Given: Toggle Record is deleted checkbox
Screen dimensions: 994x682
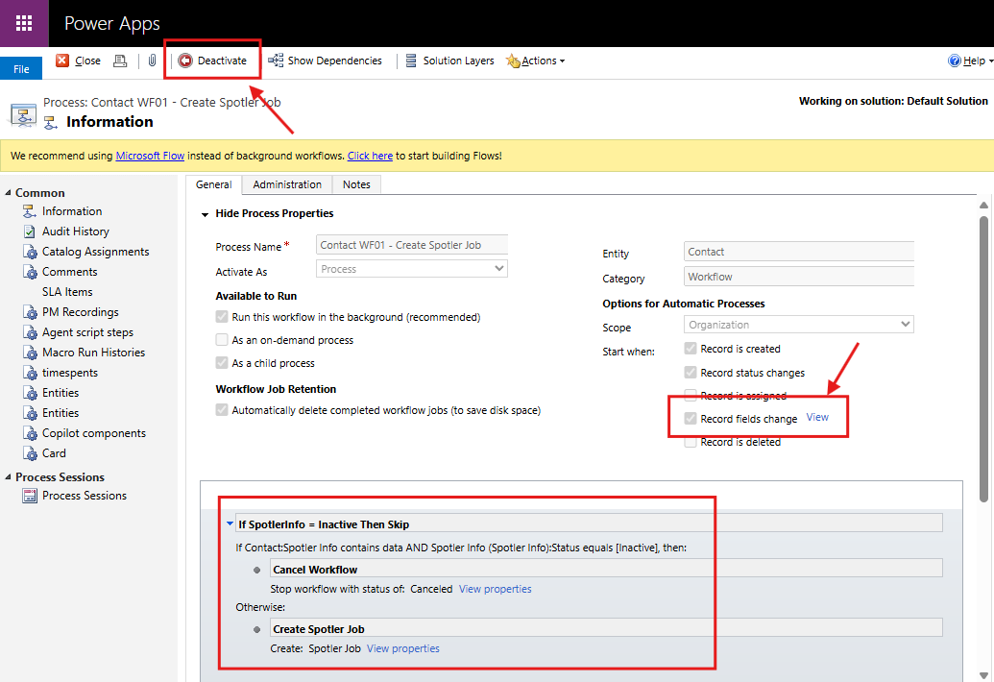Looking at the screenshot, I should tap(691, 442).
